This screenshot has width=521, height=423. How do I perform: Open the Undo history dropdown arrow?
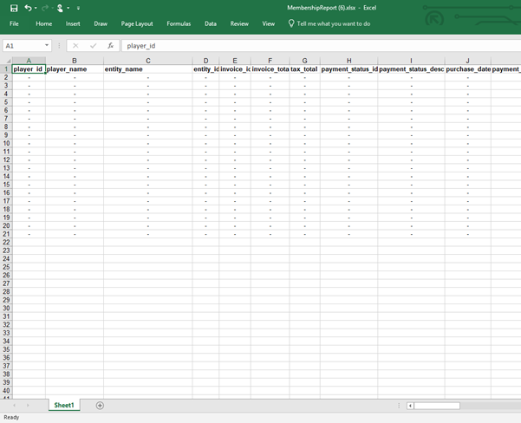tap(36, 8)
